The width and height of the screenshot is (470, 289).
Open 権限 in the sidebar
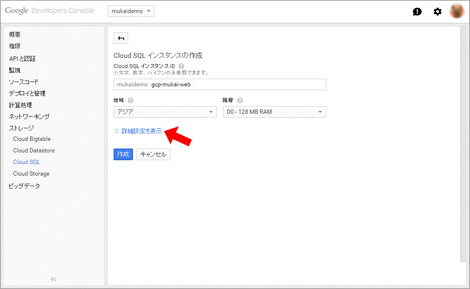[x=15, y=46]
